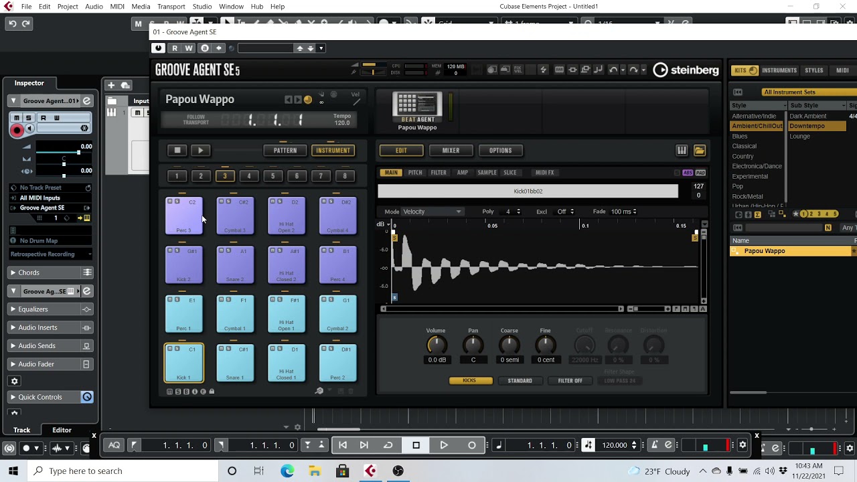The height and width of the screenshot is (482, 857).
Task: Expand the Equalizers inspector section
Action: (33, 309)
